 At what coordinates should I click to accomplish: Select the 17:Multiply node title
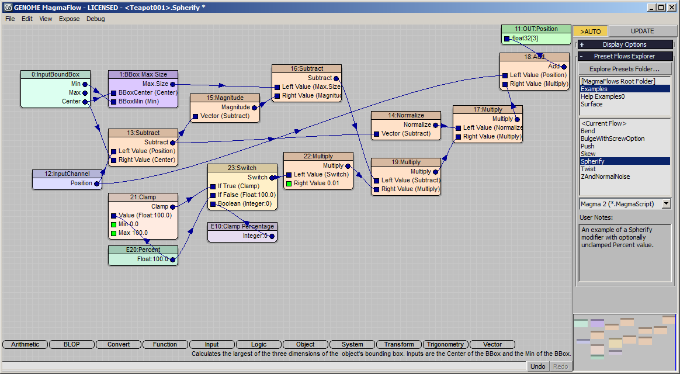tap(487, 109)
